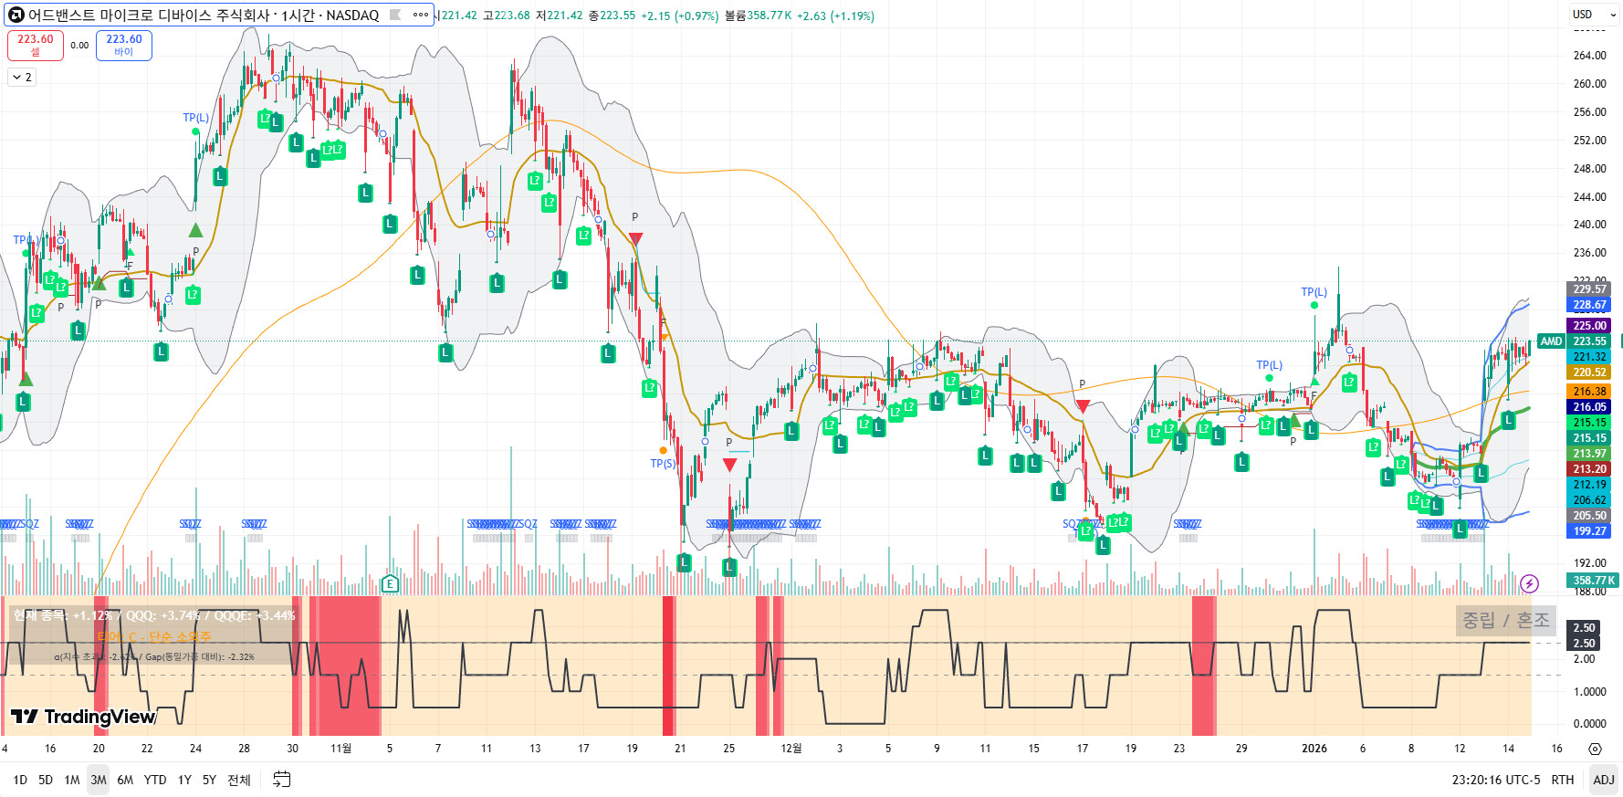The width and height of the screenshot is (1623, 797).
Task: Select the 5D date range
Action: 46,780
